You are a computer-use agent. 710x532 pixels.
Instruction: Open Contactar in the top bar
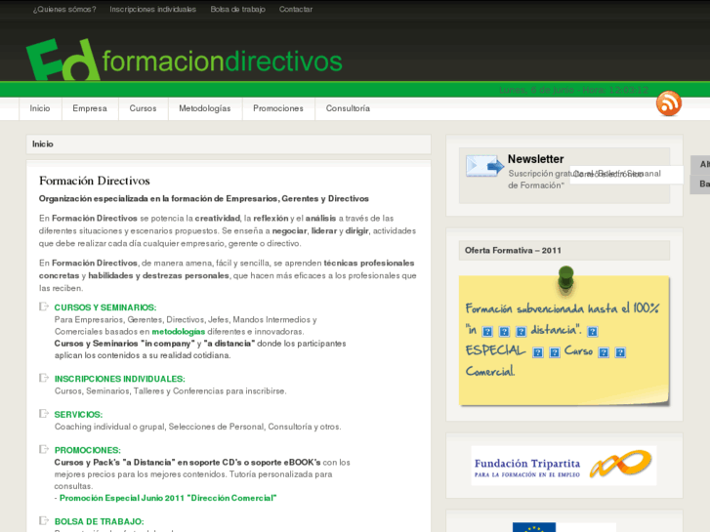pyautogui.click(x=296, y=9)
